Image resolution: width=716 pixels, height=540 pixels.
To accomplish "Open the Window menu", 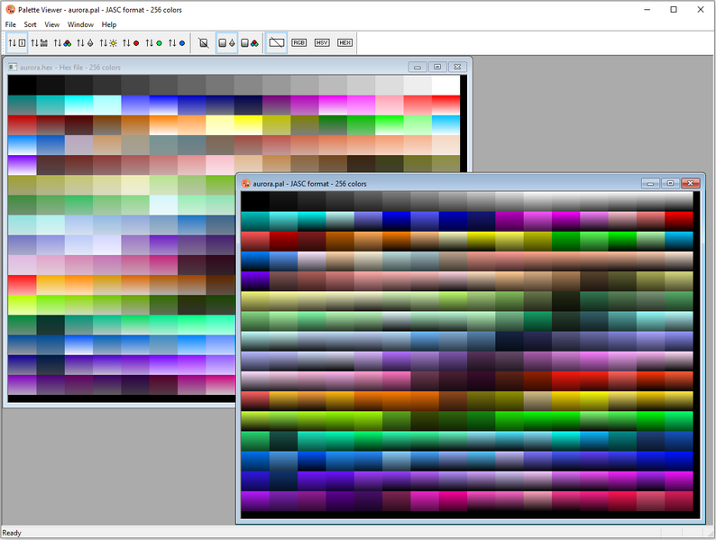I will pyautogui.click(x=80, y=24).
